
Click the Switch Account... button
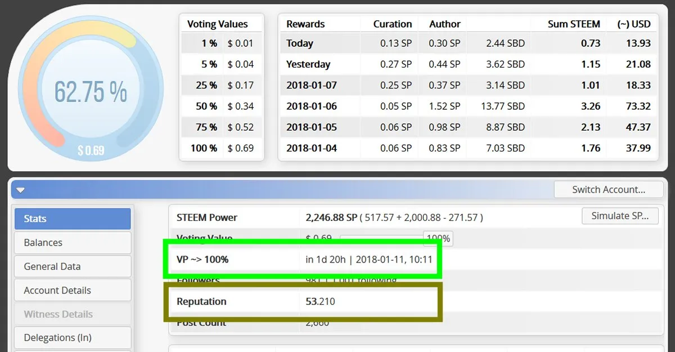tap(609, 189)
